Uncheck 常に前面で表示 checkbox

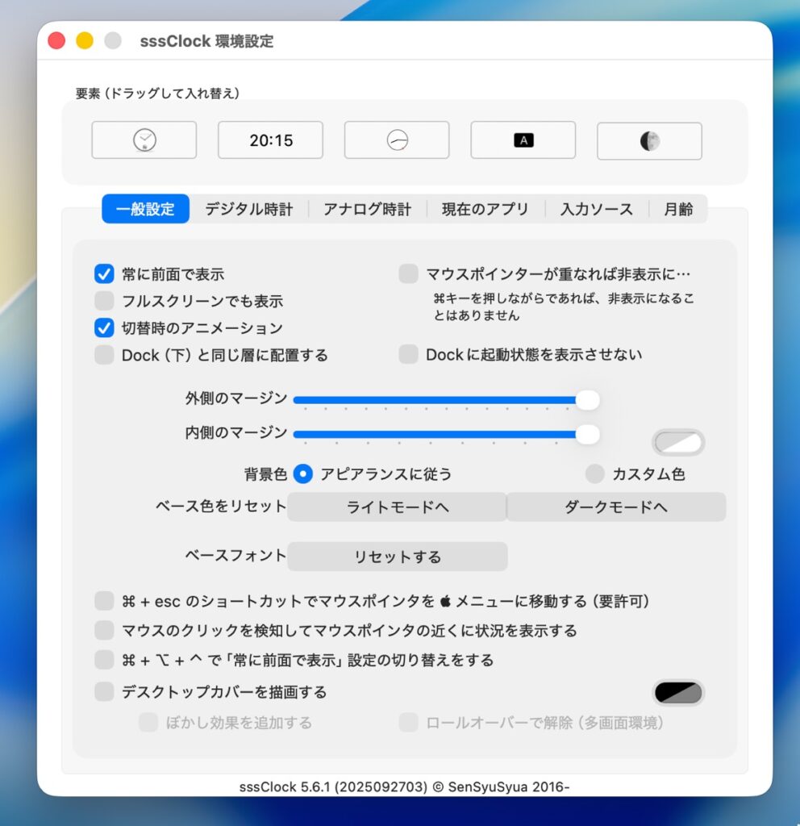(x=104, y=274)
